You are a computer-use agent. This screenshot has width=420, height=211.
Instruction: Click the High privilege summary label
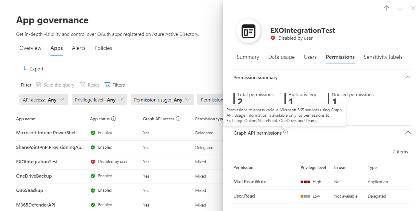click(x=303, y=95)
